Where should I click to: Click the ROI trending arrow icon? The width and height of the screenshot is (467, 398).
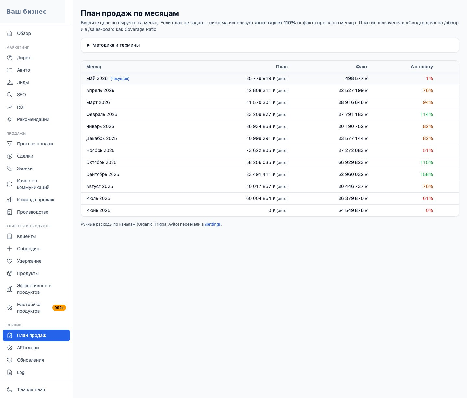[10, 107]
